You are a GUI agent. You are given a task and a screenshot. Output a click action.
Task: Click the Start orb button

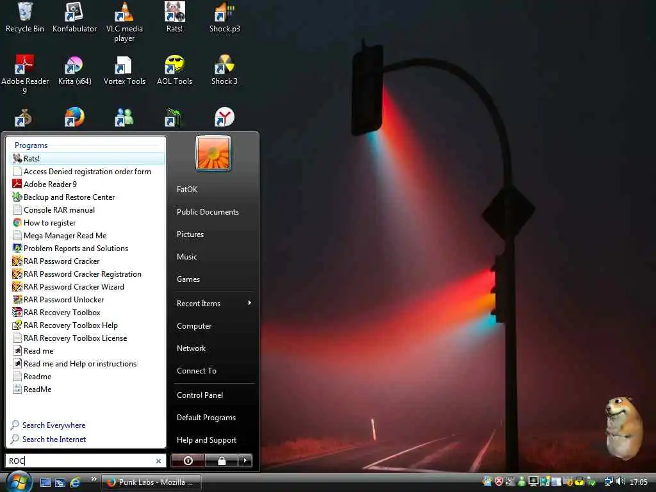click(x=18, y=481)
